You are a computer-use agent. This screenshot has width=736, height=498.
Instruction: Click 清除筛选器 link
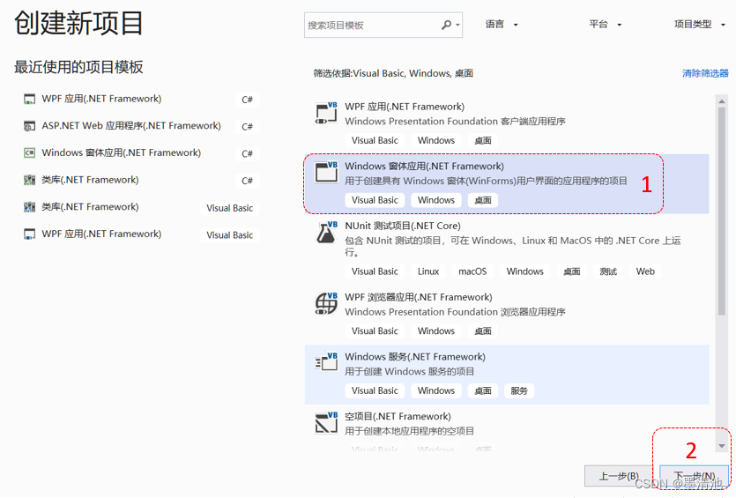(705, 73)
